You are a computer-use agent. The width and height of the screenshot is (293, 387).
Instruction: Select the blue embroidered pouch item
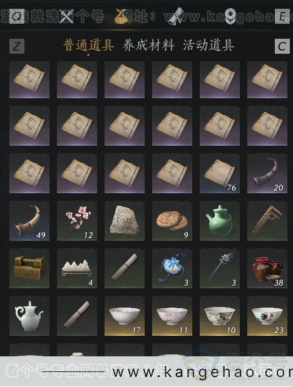[172, 269]
